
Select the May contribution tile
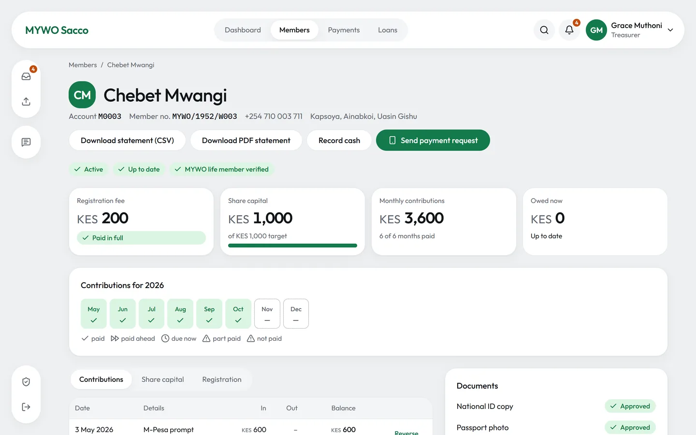click(94, 314)
